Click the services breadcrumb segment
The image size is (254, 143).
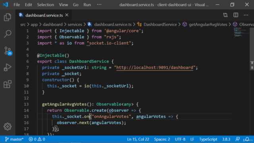[x=75, y=25]
